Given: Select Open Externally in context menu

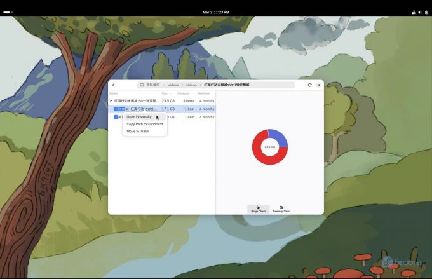Looking at the screenshot, I should (x=139, y=117).
